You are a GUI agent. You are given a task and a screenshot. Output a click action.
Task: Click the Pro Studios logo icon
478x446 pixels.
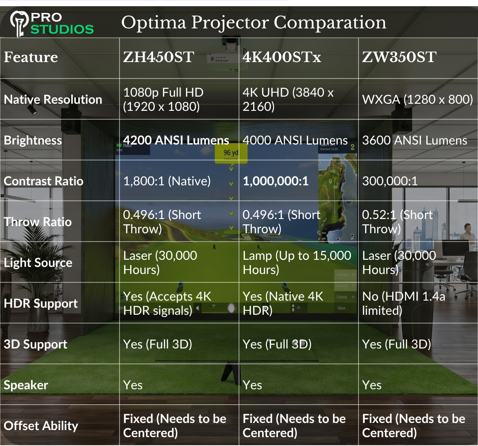coord(19,24)
